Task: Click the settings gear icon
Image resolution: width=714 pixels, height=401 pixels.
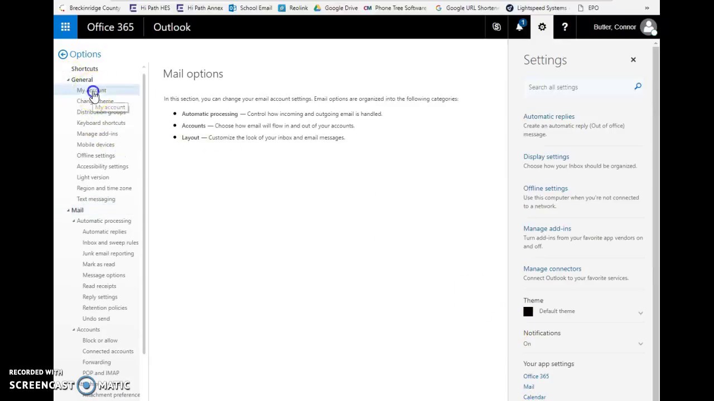Action: 542,27
